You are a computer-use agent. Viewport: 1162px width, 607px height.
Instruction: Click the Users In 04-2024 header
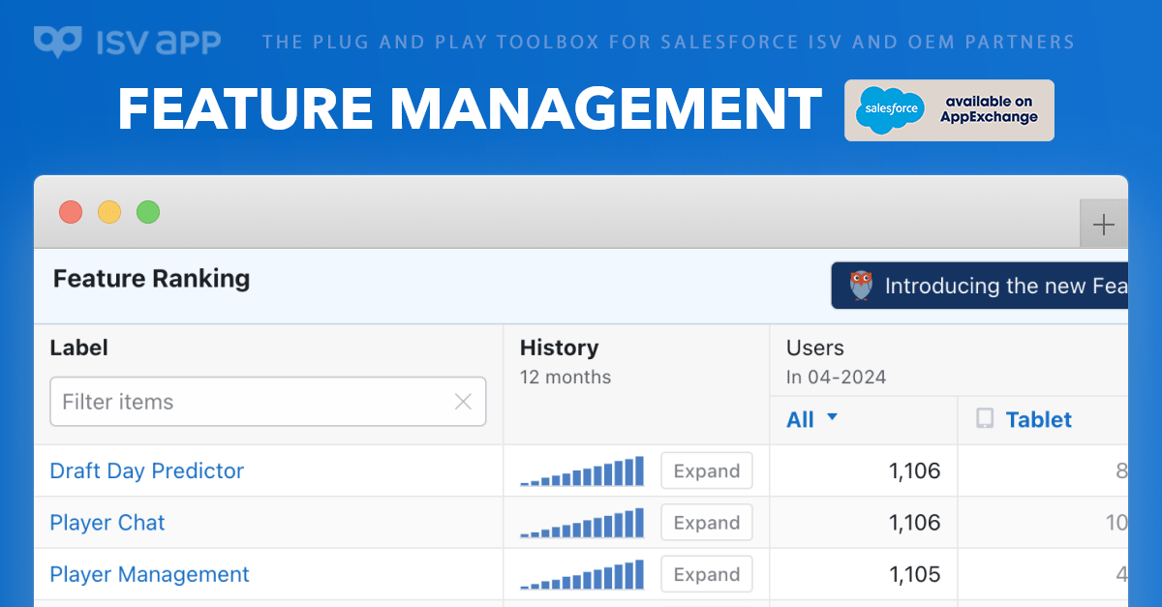[836, 361]
